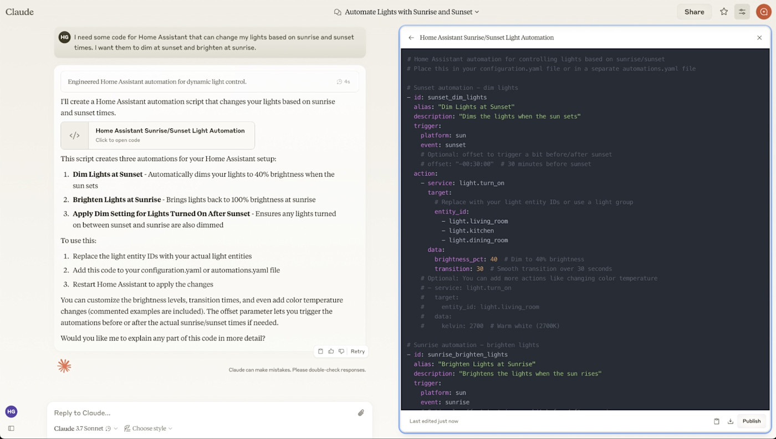Click the artifact title Home Assistant Sunrise/Sunset
776x439 pixels.
click(x=487, y=38)
